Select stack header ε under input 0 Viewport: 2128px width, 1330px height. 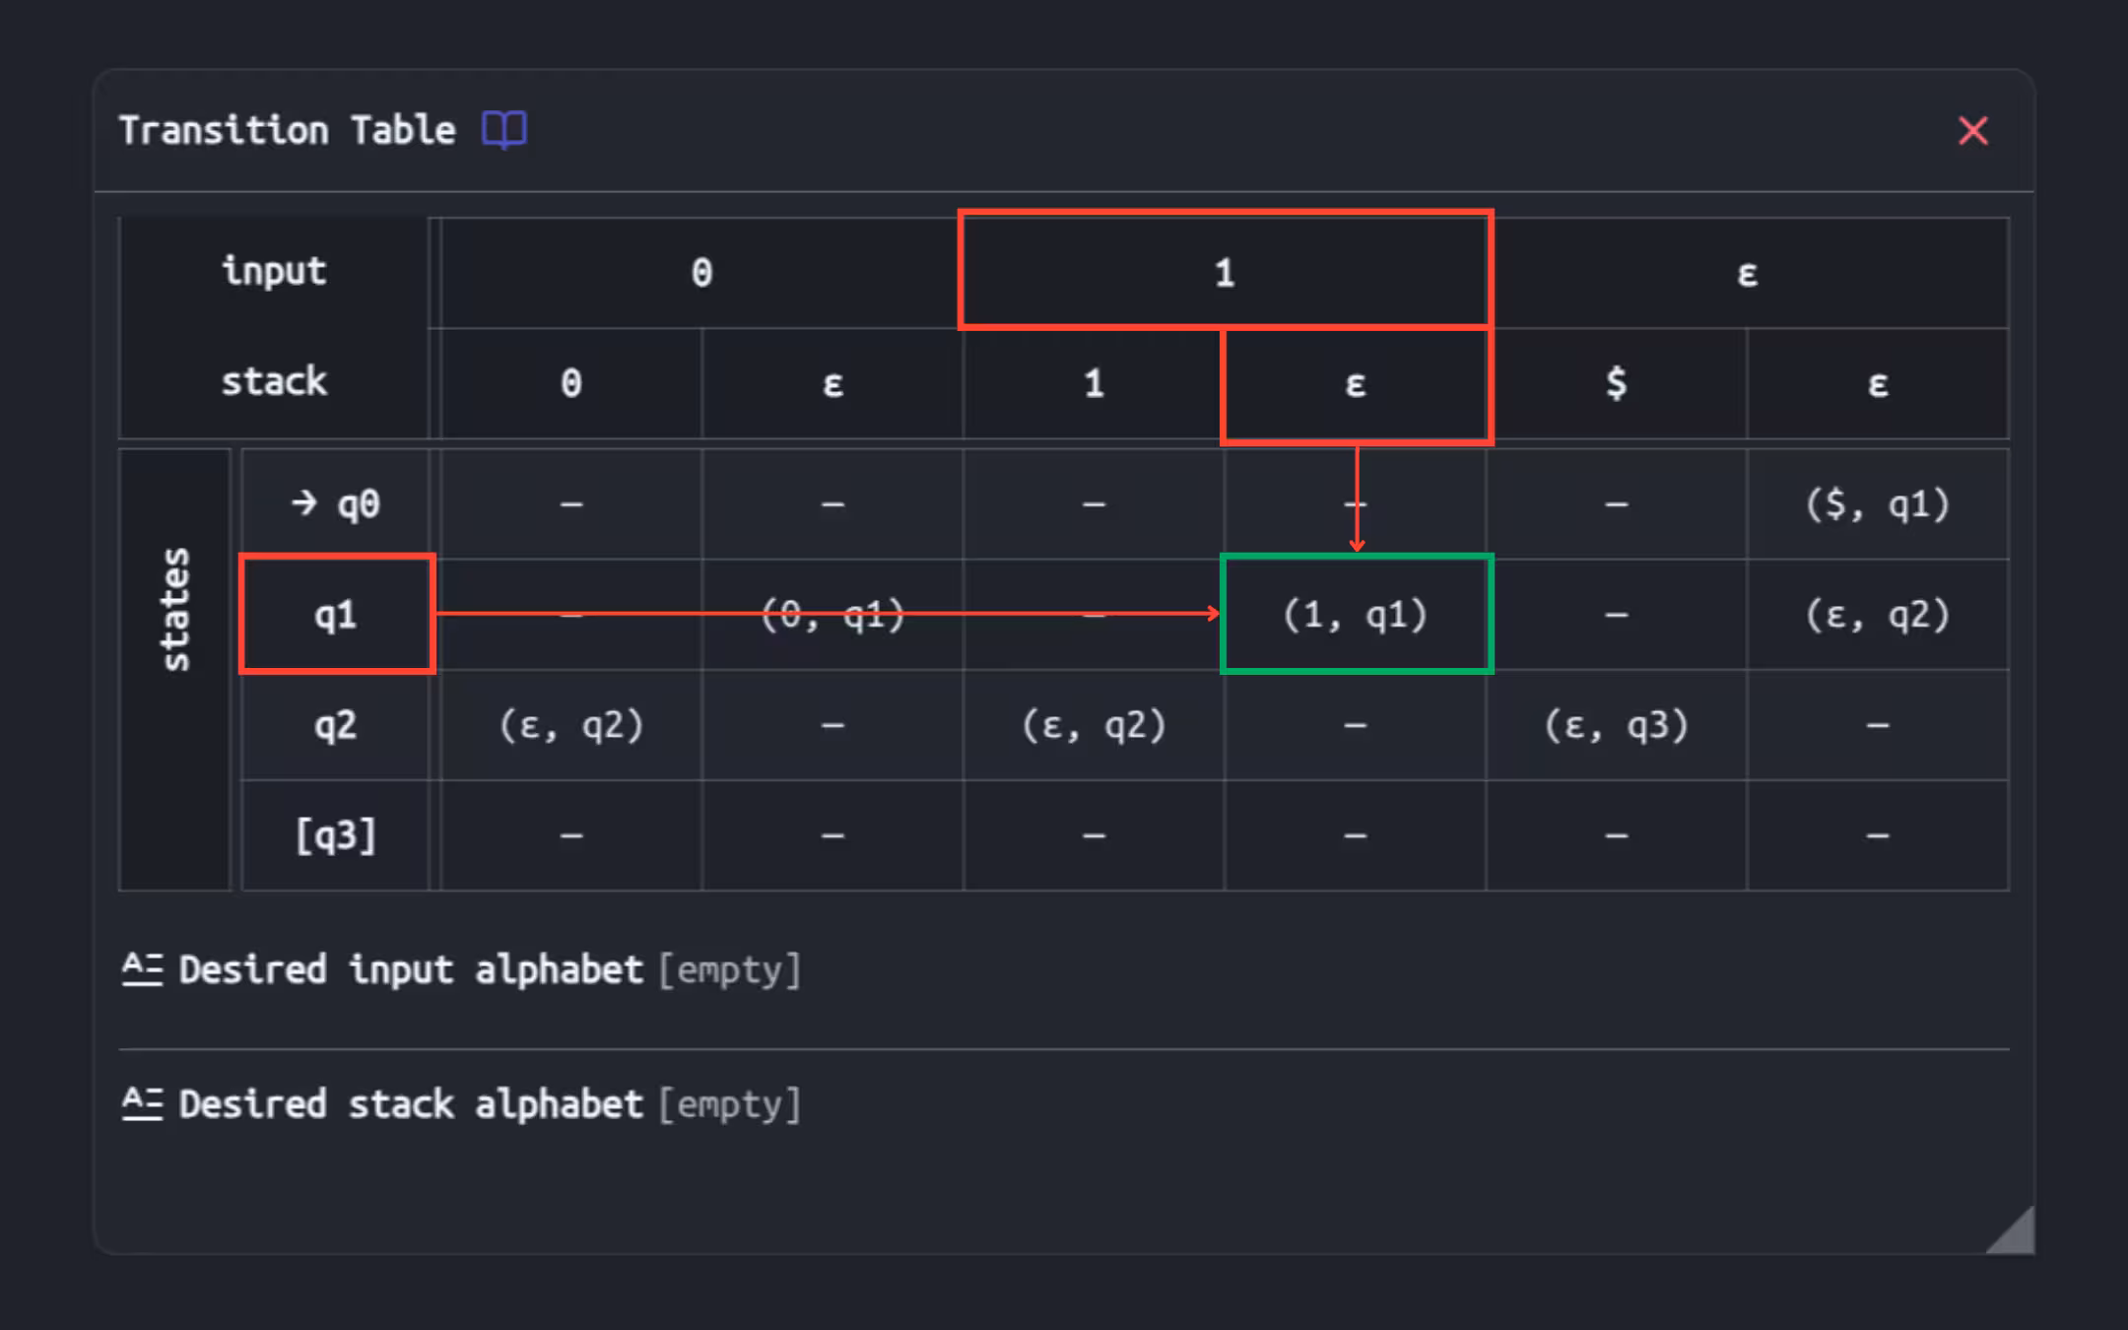tap(832, 383)
